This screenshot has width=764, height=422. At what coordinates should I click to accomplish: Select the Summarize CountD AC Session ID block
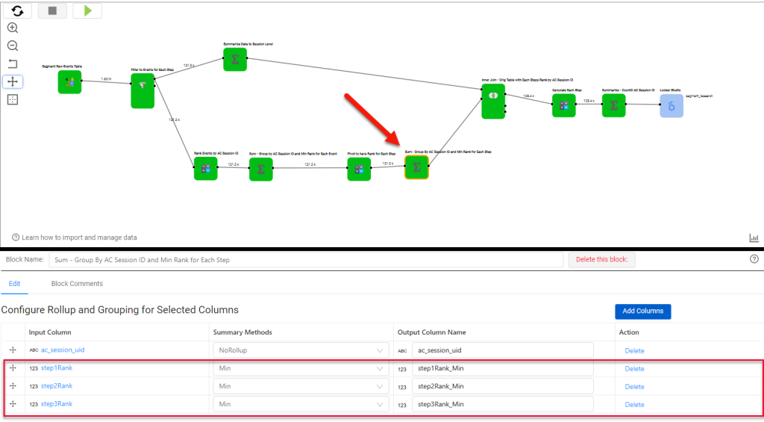(613, 105)
